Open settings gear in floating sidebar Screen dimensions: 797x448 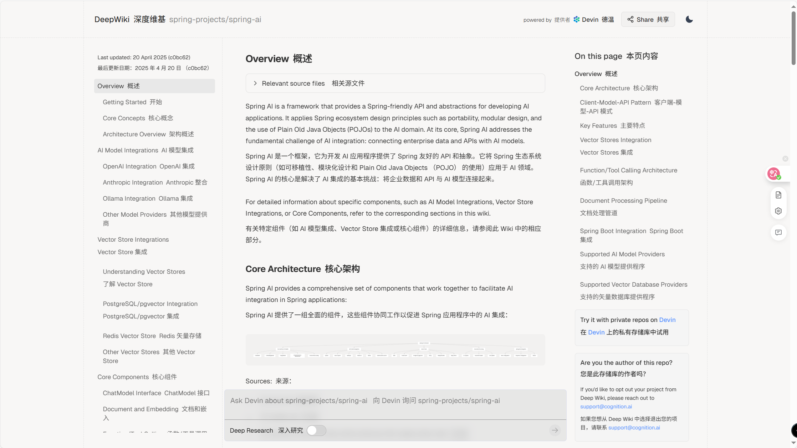tap(778, 211)
